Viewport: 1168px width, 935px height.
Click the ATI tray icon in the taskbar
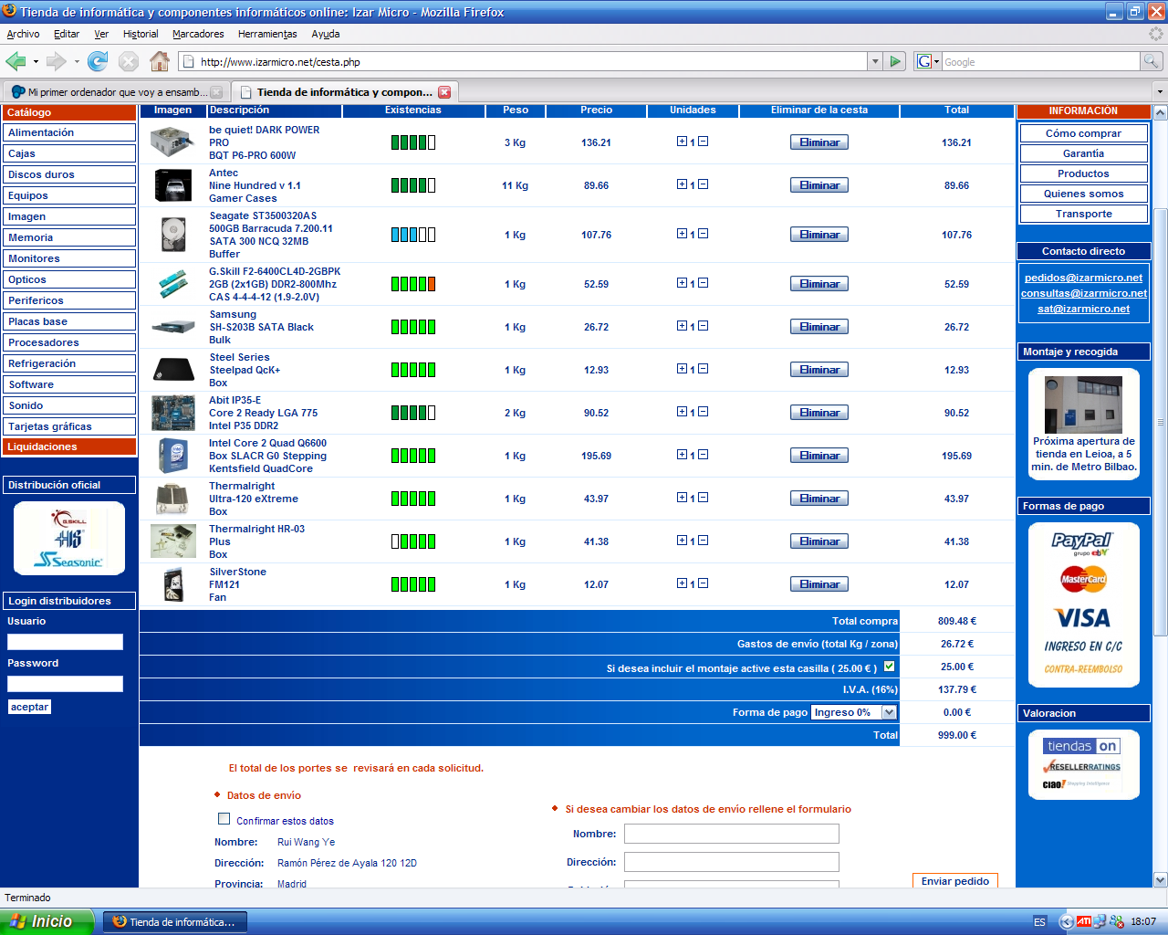point(1084,921)
